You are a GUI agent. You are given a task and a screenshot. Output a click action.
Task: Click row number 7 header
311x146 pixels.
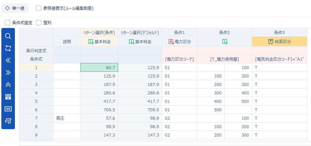pos(36,118)
